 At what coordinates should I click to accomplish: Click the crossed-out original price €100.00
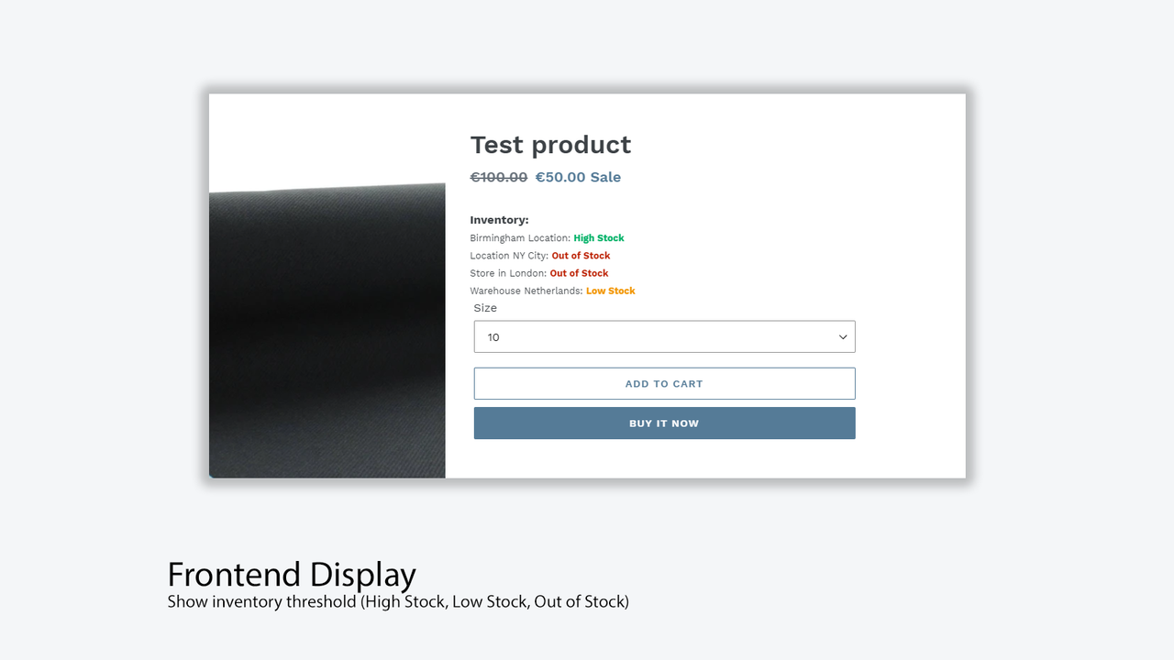pyautogui.click(x=498, y=177)
